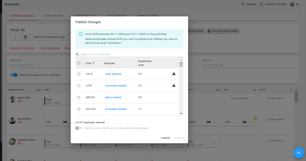
Task: Click Generate Schedule
Action: [22, 48]
